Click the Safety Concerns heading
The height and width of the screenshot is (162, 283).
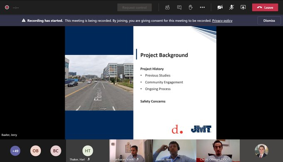click(x=153, y=101)
